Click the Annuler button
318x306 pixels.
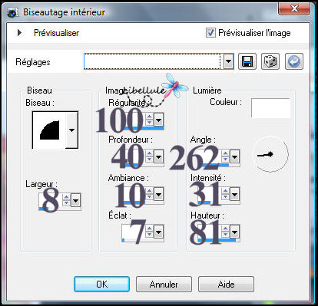(x=164, y=284)
